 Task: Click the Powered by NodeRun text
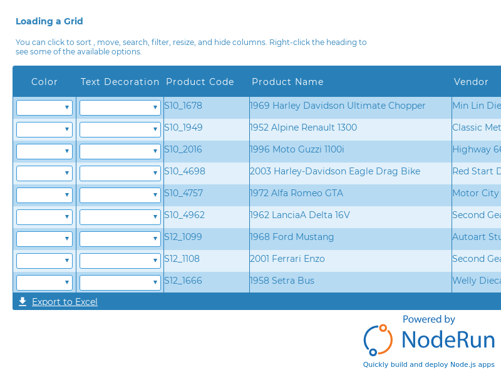tap(428, 319)
